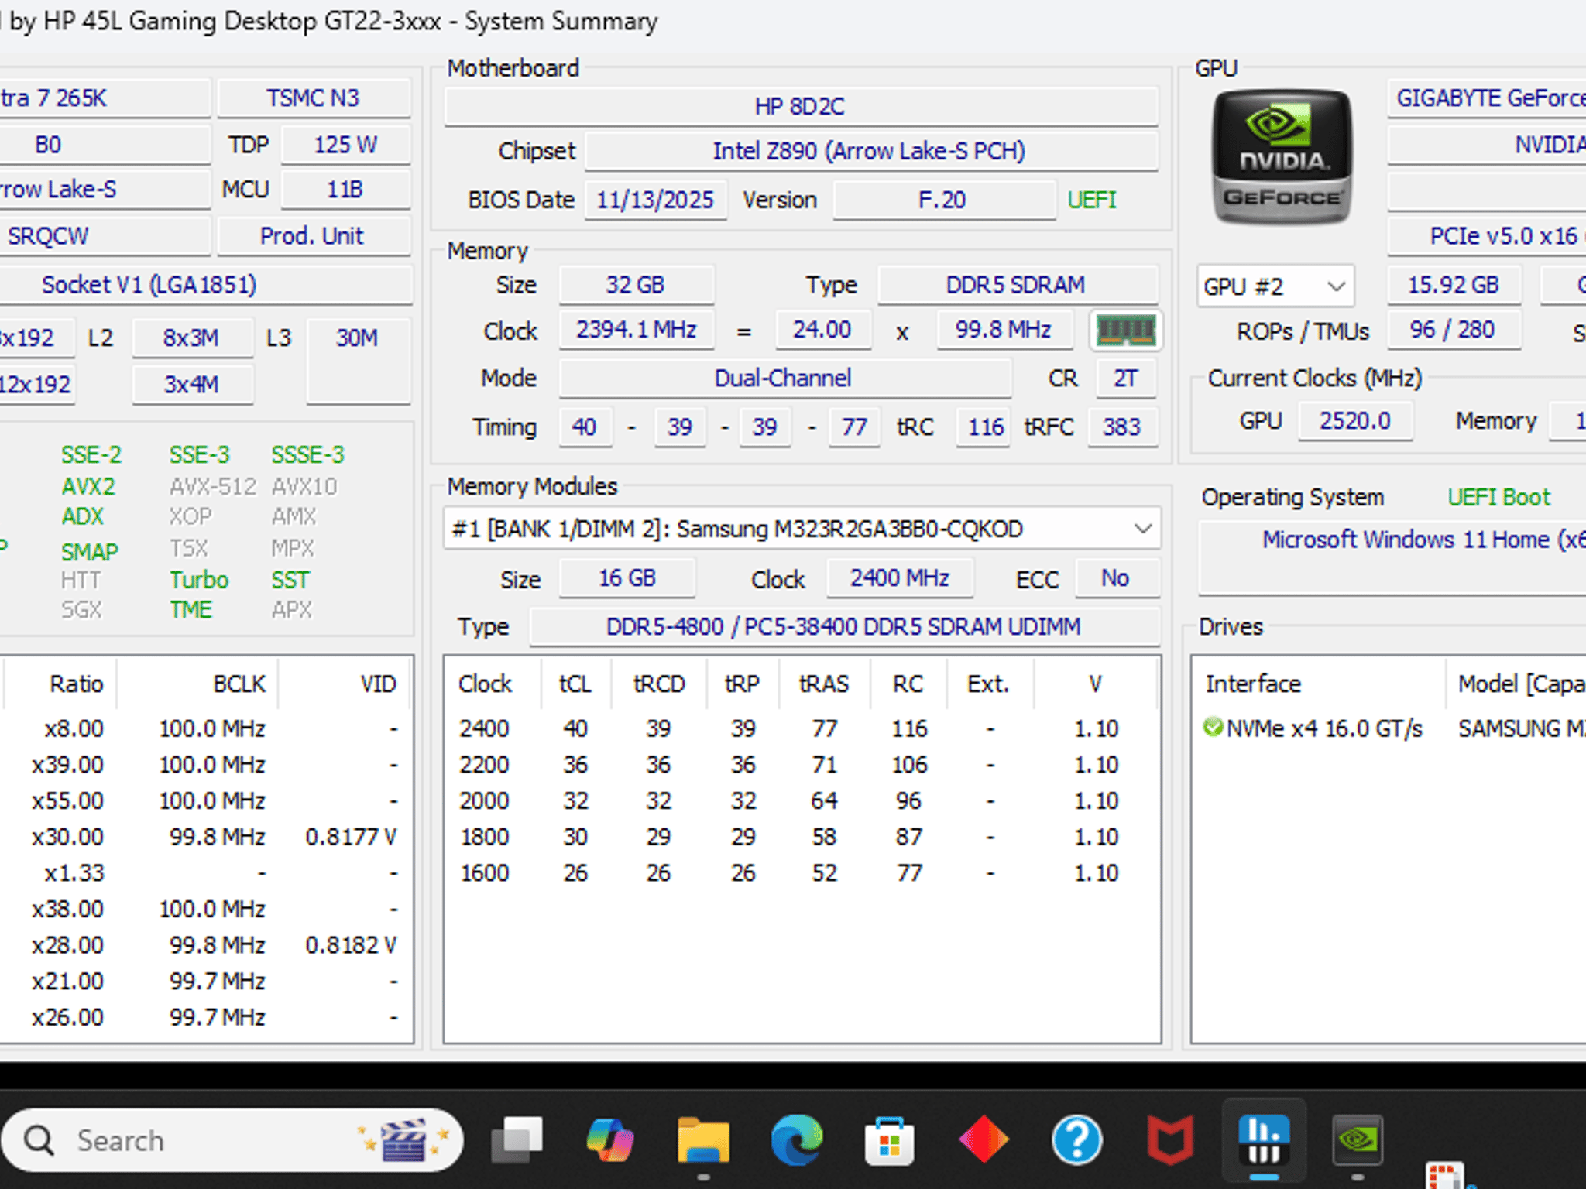Image resolution: width=1586 pixels, height=1189 pixels.
Task: Click the DDR5-4800 / PC5-38400 type field
Action: (844, 626)
